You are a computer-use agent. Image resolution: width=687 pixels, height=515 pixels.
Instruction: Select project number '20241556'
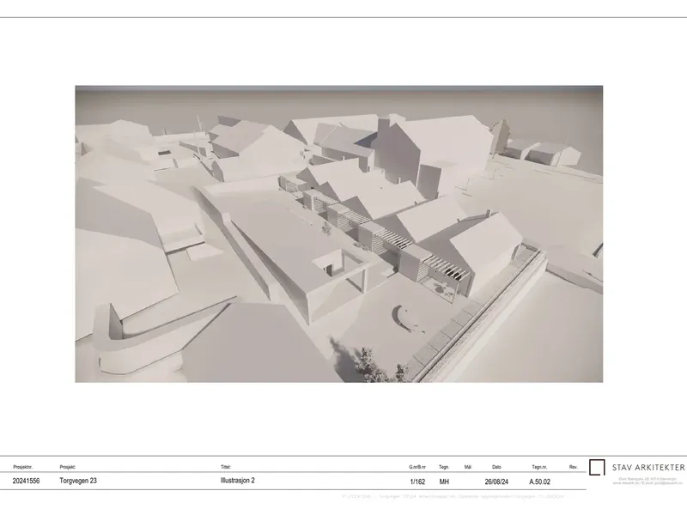pyautogui.click(x=26, y=481)
